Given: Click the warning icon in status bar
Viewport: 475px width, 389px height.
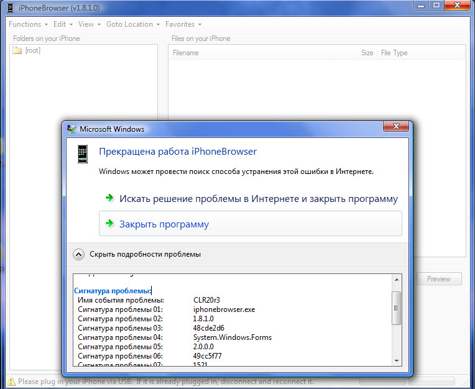Looking at the screenshot, I should (11, 381).
